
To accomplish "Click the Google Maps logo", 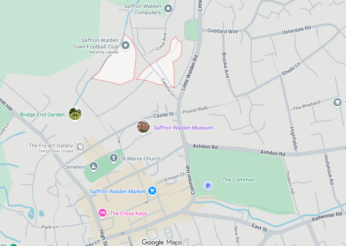I will pos(162,242).
